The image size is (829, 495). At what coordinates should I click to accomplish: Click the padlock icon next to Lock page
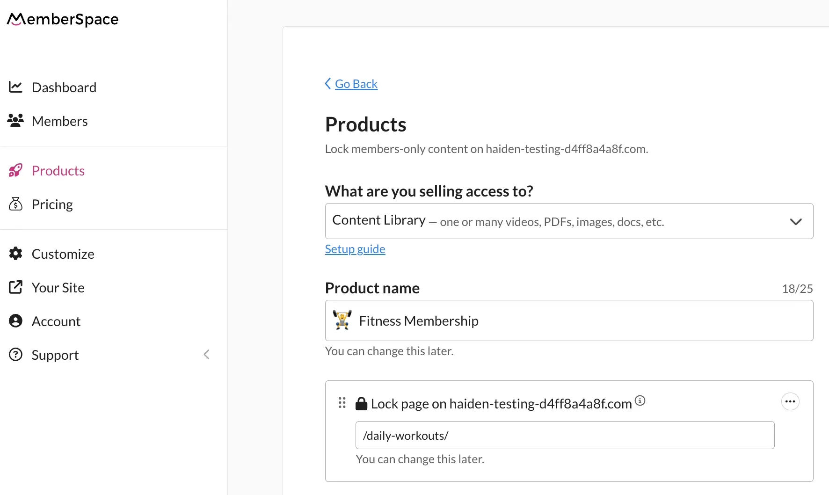click(361, 403)
